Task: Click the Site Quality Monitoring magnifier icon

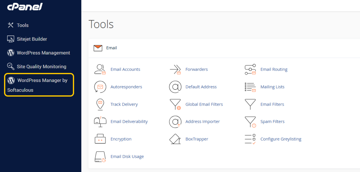Action: 11,67
